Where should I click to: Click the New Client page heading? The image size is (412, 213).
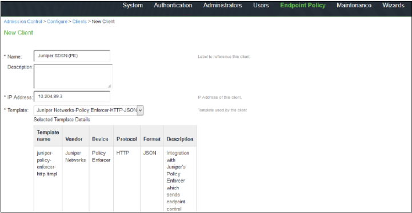[x=18, y=33]
